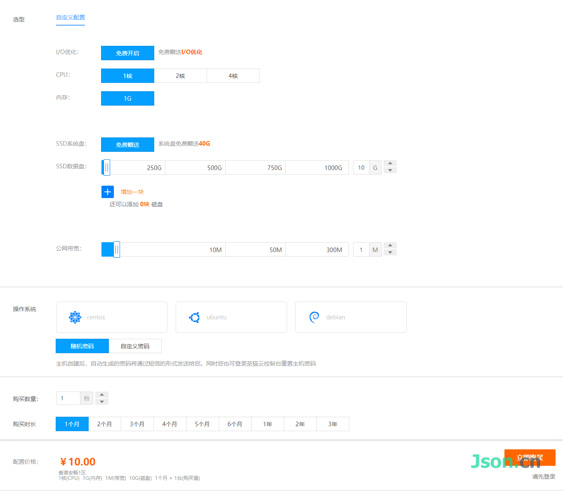
Task: Open the 自定义配置 tab
Action: (x=71, y=18)
